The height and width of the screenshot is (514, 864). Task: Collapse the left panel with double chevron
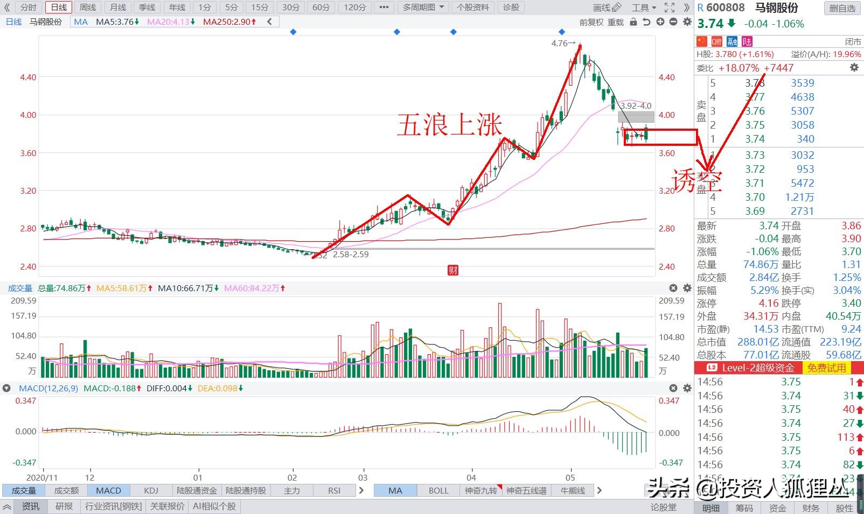pos(7,8)
